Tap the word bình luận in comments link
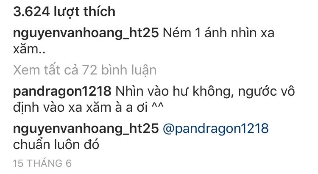 pos(129,71)
